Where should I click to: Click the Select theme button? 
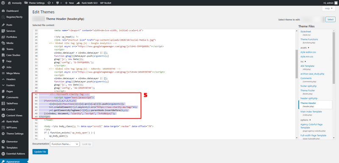(331, 19)
